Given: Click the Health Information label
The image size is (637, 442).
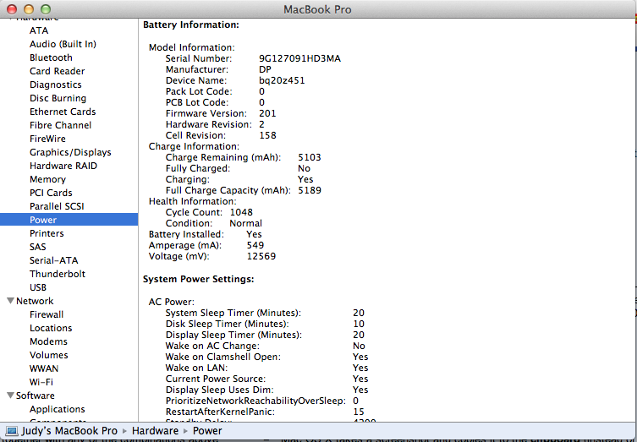Looking at the screenshot, I should 193,201.
